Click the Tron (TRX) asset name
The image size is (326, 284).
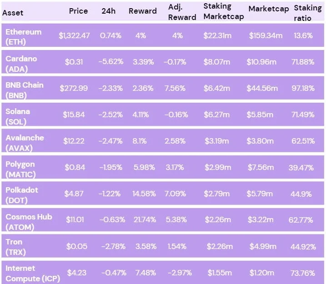(15, 246)
